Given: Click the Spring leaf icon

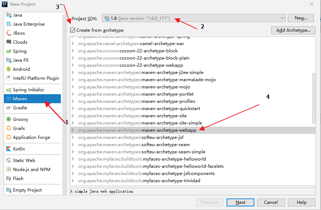Looking at the screenshot, I should click(9, 51).
